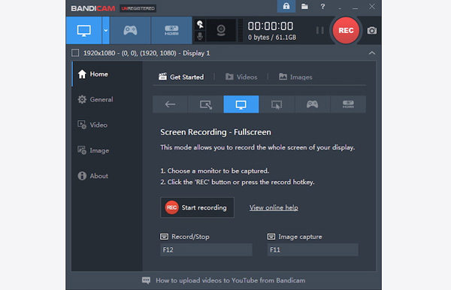Viewport: 451px width, 290px height.
Task: Minimize the Bandicam window
Action: pos(356,8)
